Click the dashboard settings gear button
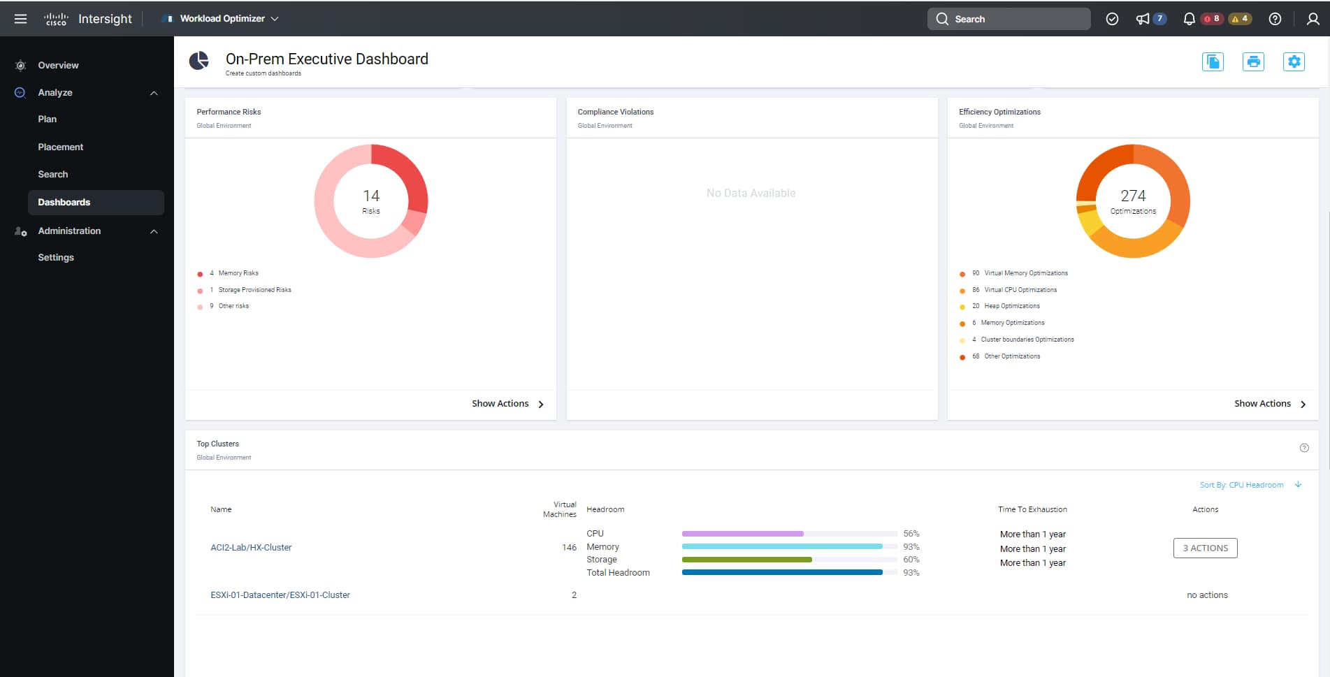 click(1294, 61)
